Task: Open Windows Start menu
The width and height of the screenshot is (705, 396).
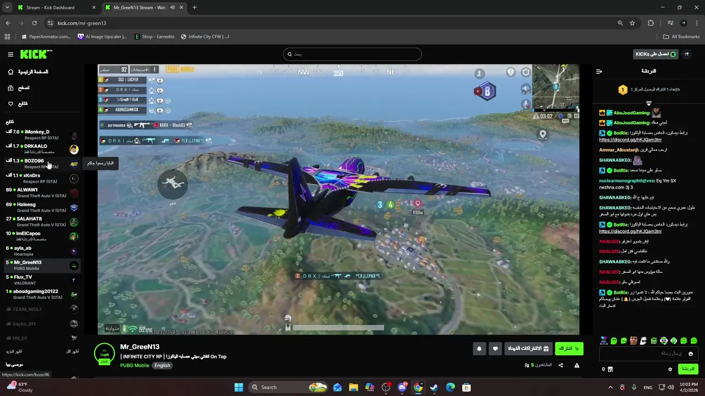Action: [238, 387]
